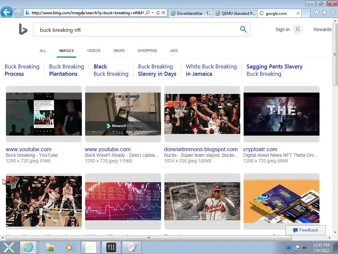Image resolution: width=338 pixels, height=254 pixels.
Task: Click cryptoatr.com source link
Action: (x=260, y=149)
